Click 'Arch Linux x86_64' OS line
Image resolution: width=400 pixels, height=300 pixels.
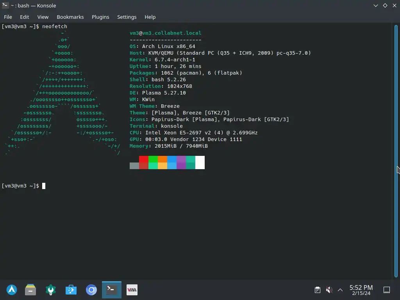tap(169, 46)
